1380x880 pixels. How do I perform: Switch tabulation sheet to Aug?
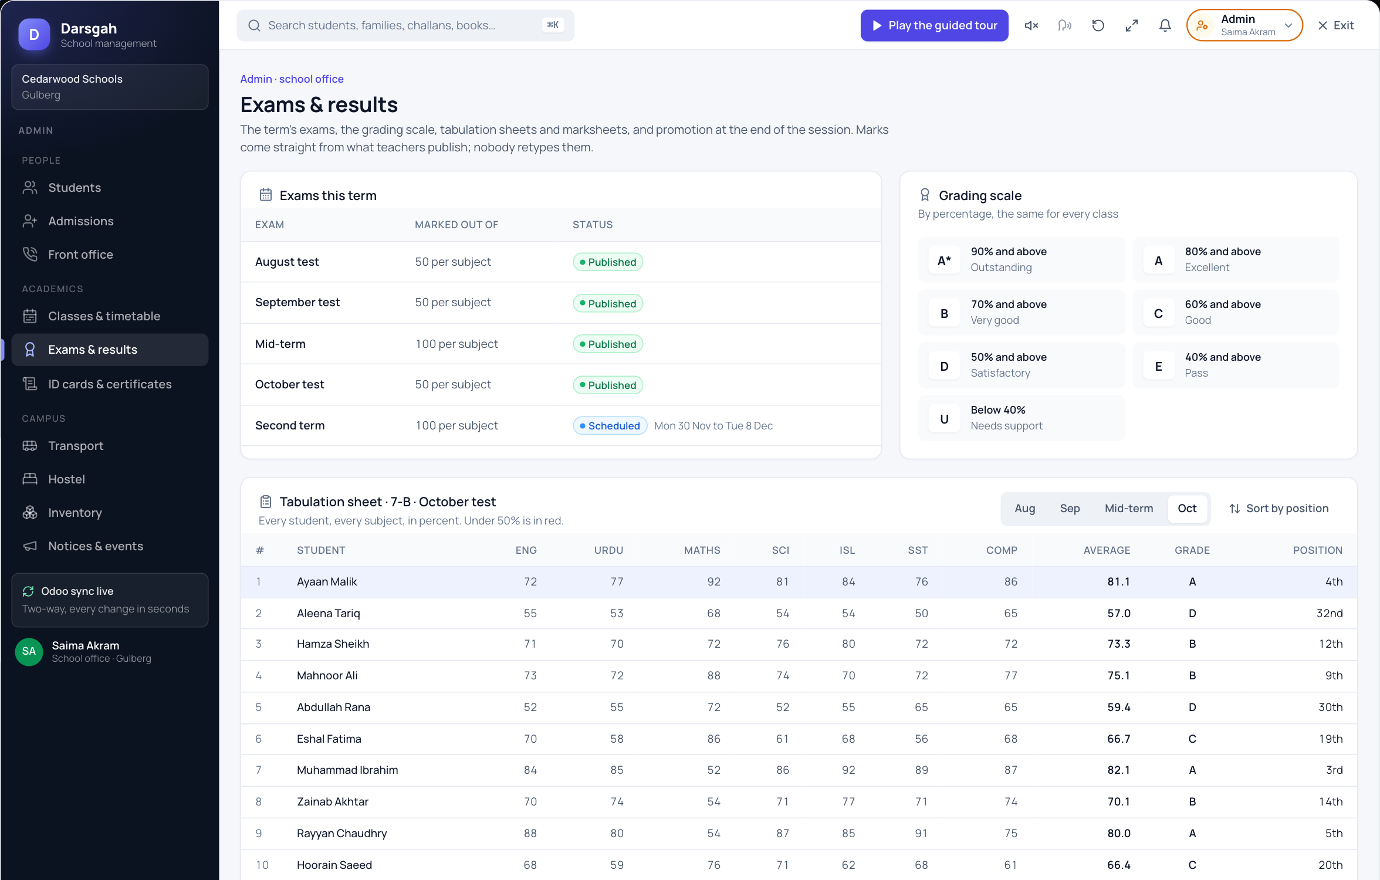[x=1024, y=509]
